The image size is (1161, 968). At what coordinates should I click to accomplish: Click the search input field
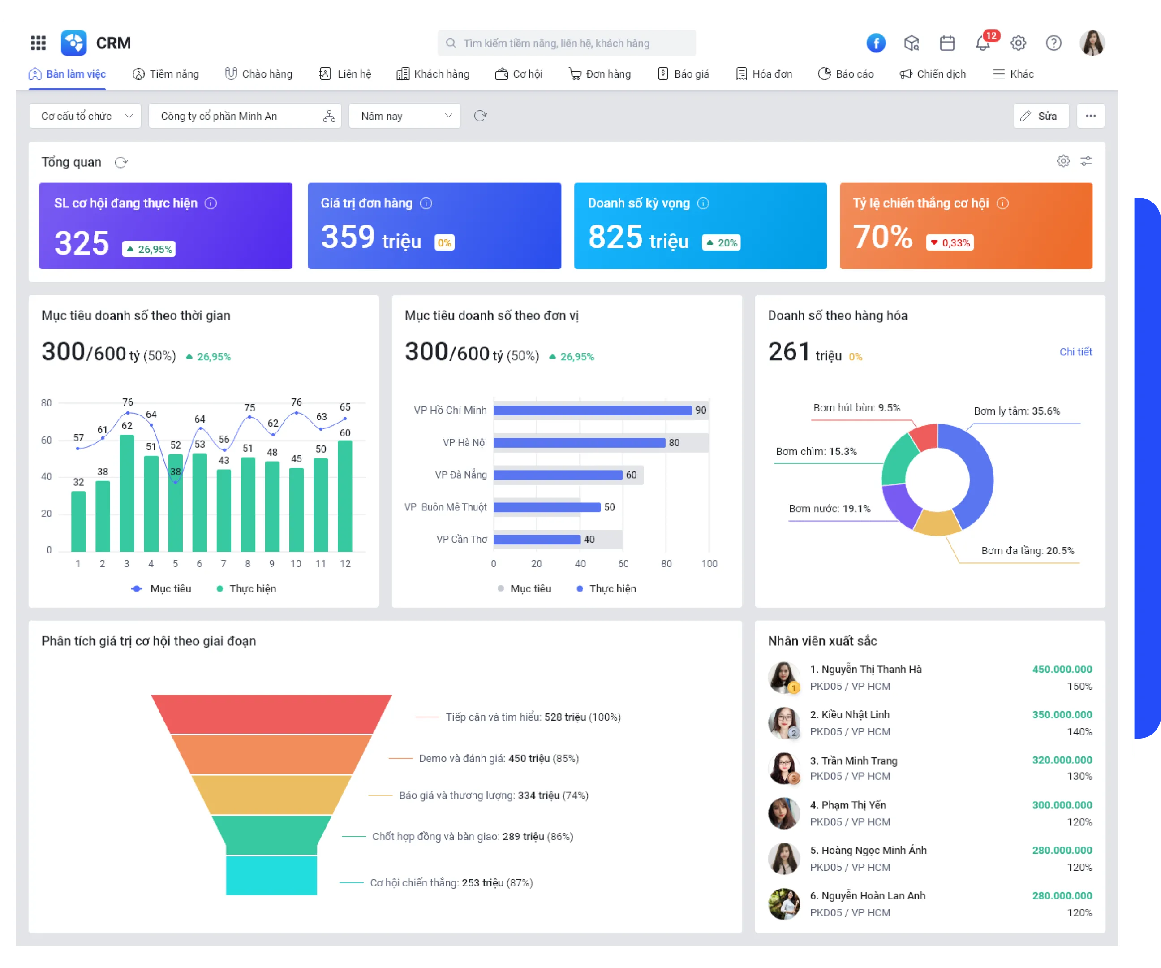pos(567,43)
